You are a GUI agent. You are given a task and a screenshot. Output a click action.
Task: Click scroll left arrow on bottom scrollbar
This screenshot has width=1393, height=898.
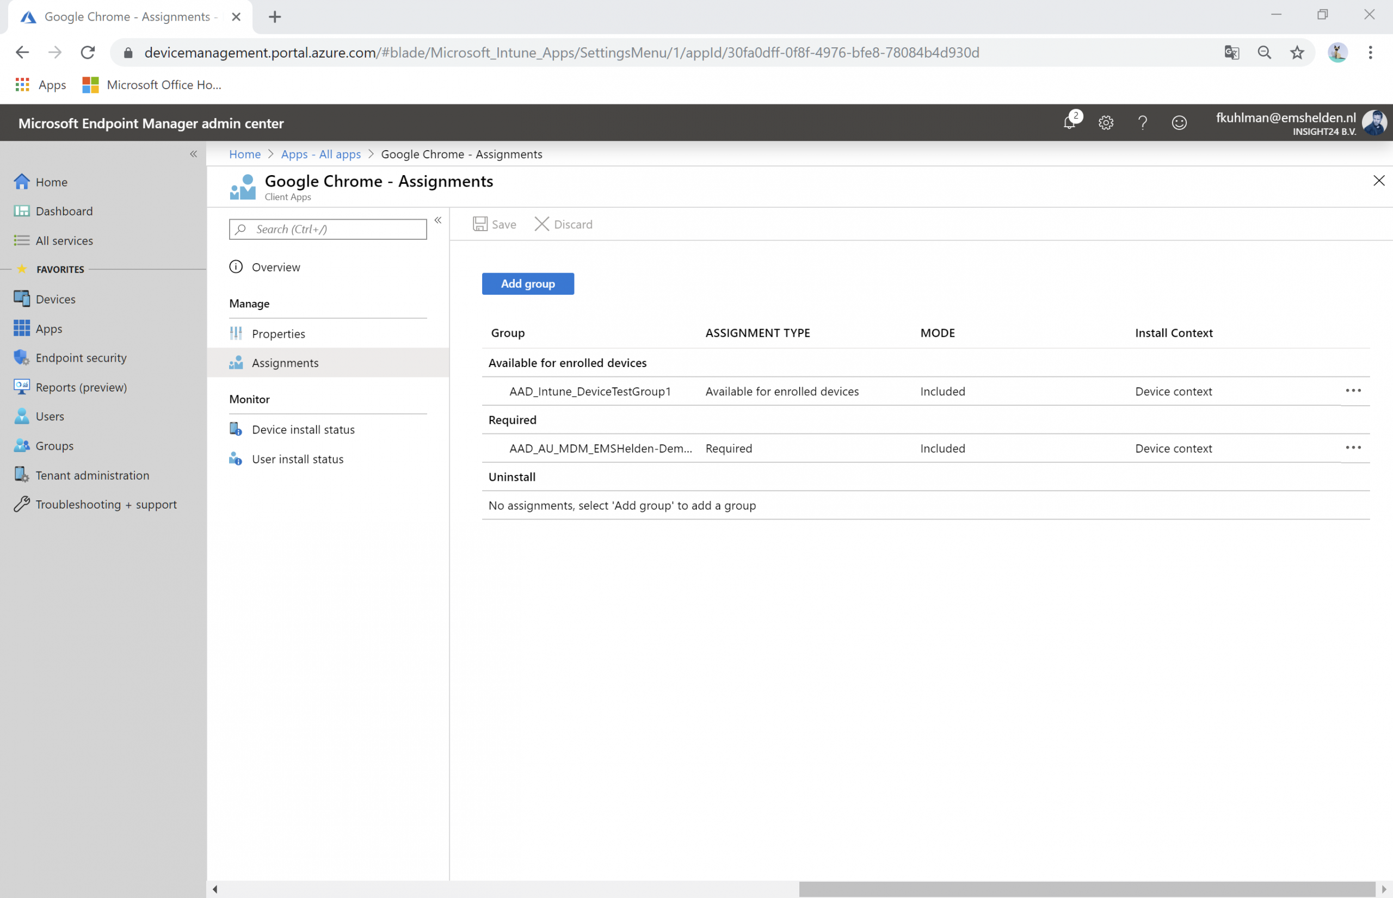click(x=215, y=889)
